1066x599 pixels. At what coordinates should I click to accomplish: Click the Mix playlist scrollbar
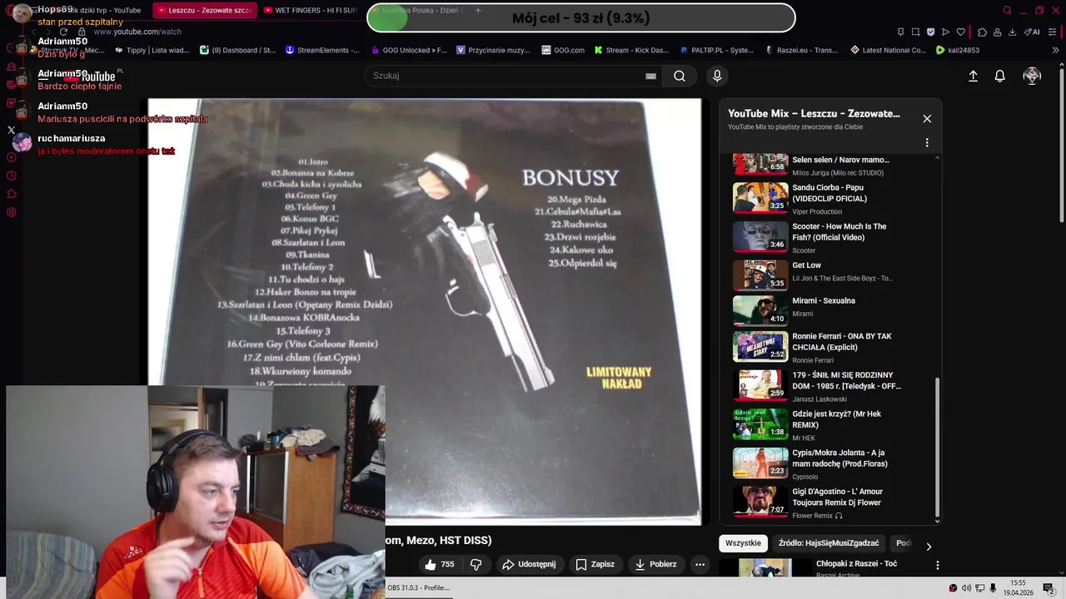tap(937, 448)
